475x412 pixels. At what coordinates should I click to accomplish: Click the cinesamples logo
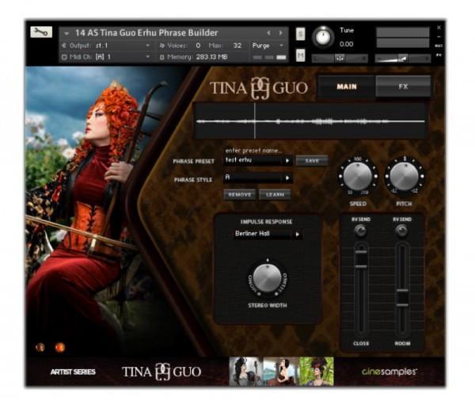(389, 372)
